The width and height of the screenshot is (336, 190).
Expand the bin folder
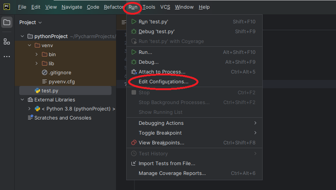(37, 55)
